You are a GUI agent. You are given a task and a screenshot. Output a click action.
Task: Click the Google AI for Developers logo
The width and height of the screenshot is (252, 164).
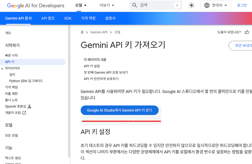click(36, 6)
